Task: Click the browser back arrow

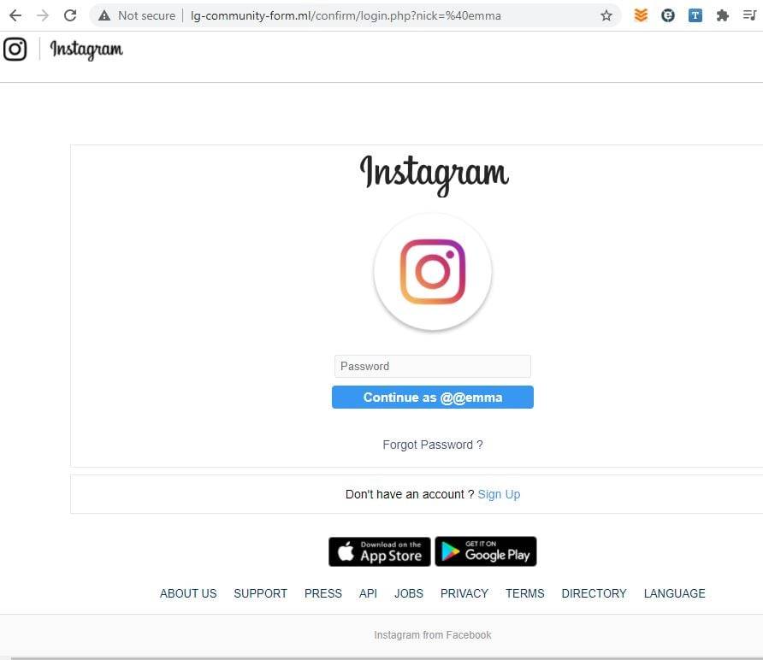Action: pos(15,15)
